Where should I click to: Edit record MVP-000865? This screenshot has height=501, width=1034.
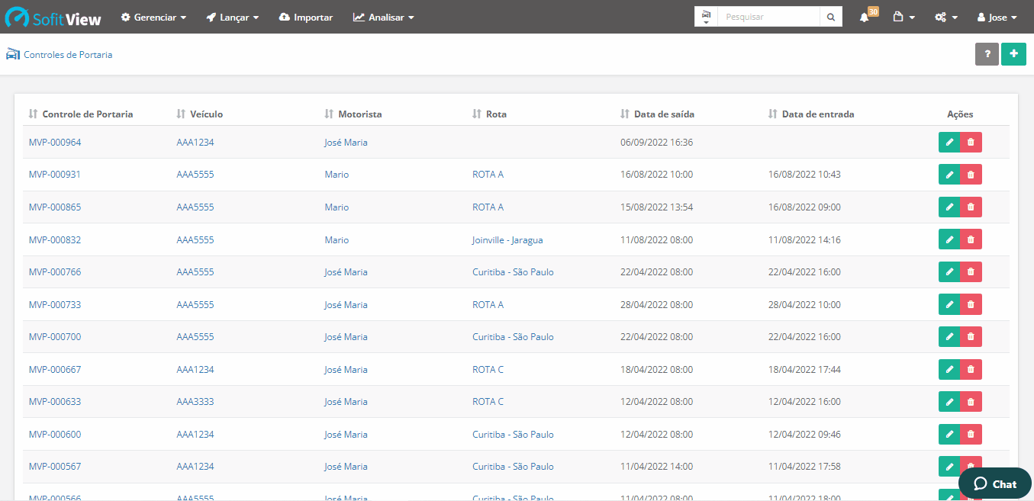pos(949,207)
